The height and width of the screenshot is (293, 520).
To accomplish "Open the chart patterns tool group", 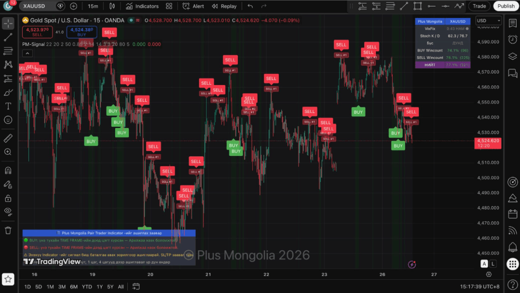I will 8,64.
